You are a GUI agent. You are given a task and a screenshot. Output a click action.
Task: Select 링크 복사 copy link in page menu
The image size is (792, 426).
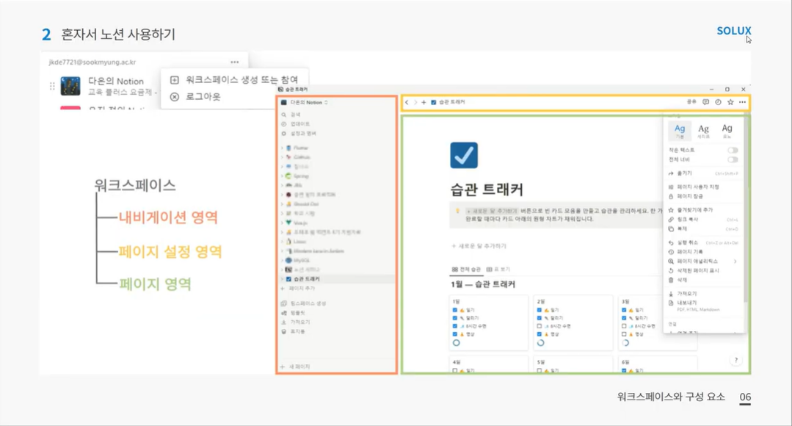click(x=704, y=220)
